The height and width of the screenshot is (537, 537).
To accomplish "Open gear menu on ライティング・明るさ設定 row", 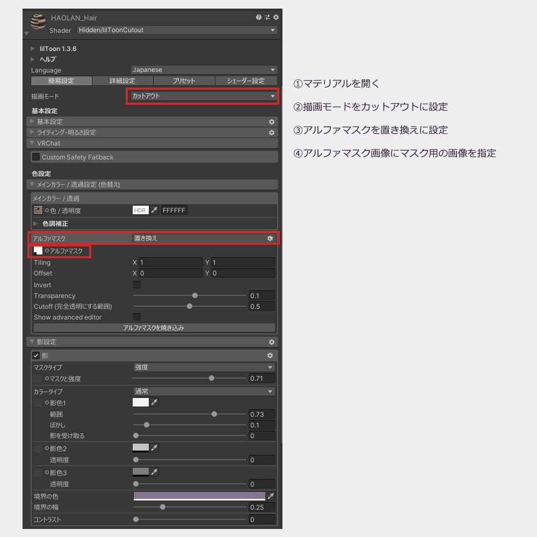I will point(272,133).
